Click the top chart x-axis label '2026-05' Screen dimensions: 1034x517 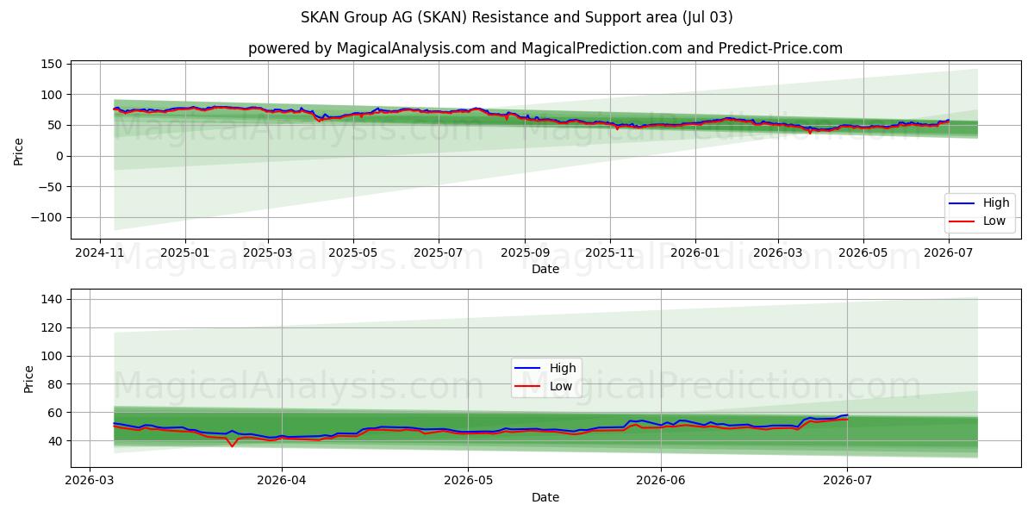tap(863, 253)
